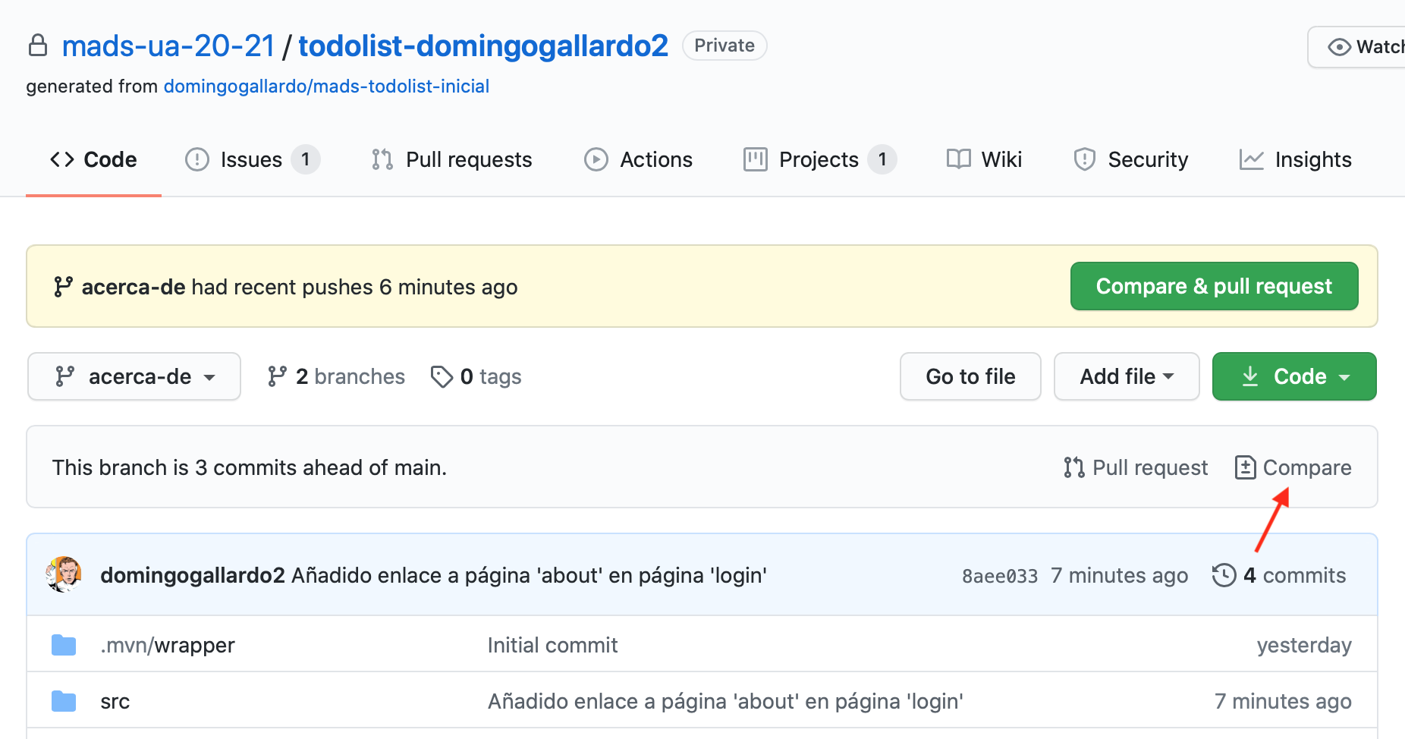Click the Private visibility badge
Image resolution: width=1405 pixels, height=739 pixels.
[725, 46]
